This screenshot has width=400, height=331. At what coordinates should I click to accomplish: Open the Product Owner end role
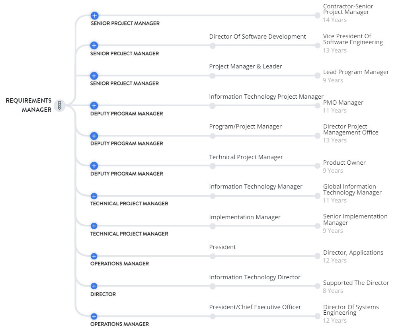(344, 162)
